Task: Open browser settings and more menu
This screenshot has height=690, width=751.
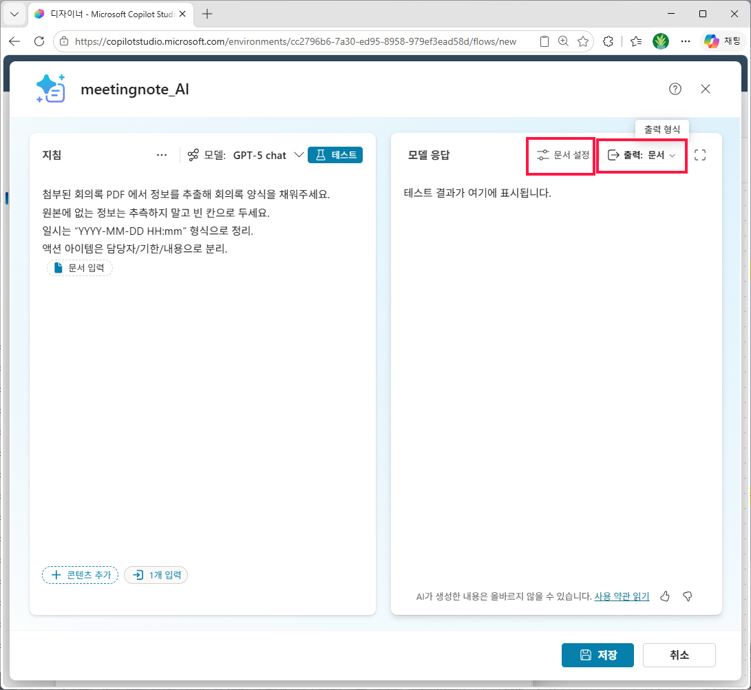Action: tap(686, 42)
